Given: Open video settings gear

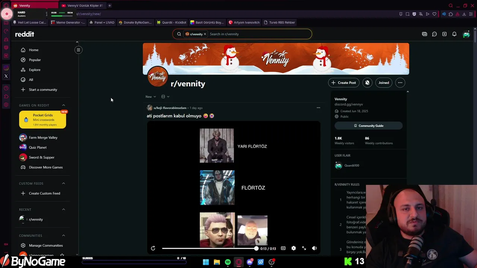Looking at the screenshot, I should pyautogui.click(x=294, y=248).
